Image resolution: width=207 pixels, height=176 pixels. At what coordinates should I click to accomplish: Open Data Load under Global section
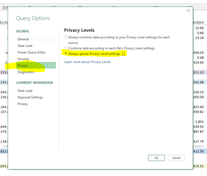(x=25, y=46)
